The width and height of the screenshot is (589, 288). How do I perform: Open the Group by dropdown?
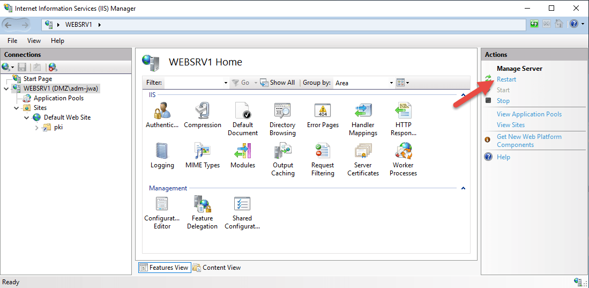(x=391, y=83)
